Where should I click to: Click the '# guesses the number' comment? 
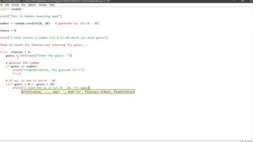point(23,63)
